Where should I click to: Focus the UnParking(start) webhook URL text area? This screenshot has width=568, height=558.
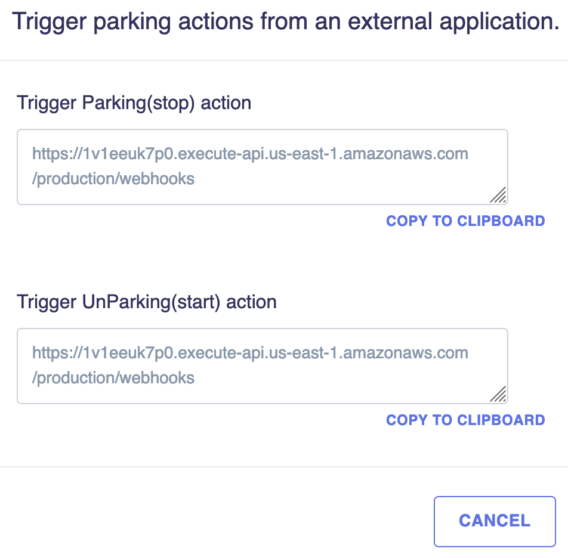(263, 366)
